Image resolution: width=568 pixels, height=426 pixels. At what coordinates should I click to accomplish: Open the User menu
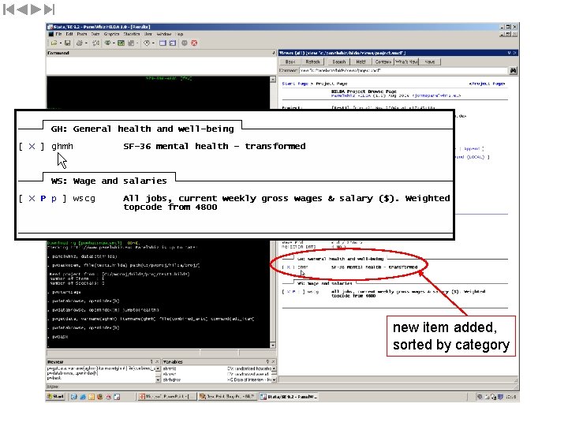[x=148, y=34]
